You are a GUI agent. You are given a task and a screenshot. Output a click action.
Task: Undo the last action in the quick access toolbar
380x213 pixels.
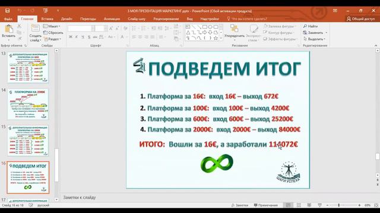click(x=20, y=11)
